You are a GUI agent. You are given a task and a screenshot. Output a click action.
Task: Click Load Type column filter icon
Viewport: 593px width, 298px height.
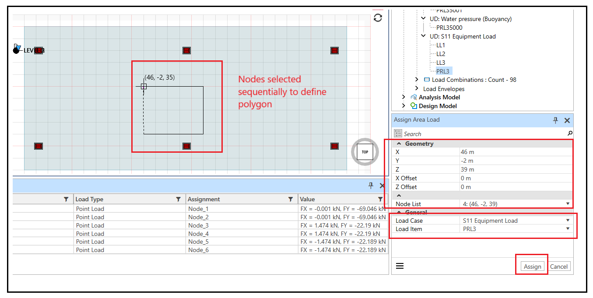178,199
